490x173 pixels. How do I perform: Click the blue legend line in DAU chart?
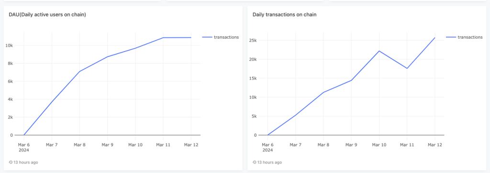pos(207,37)
